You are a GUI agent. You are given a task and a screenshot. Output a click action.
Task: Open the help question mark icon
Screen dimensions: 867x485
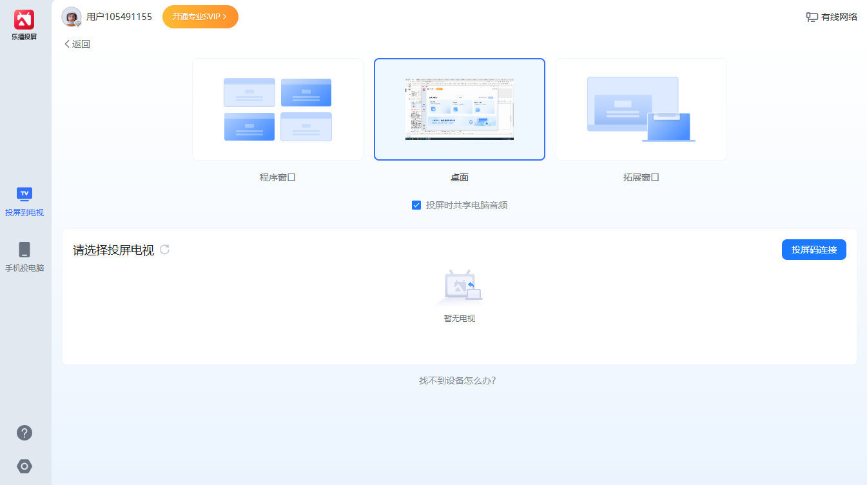coord(24,433)
